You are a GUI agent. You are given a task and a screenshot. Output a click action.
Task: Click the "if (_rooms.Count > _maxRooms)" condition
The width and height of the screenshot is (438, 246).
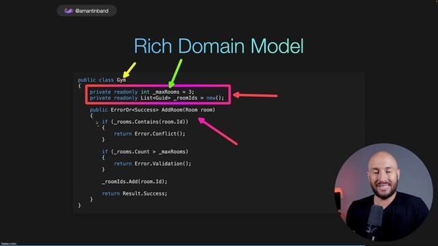pyautogui.click(x=145, y=152)
